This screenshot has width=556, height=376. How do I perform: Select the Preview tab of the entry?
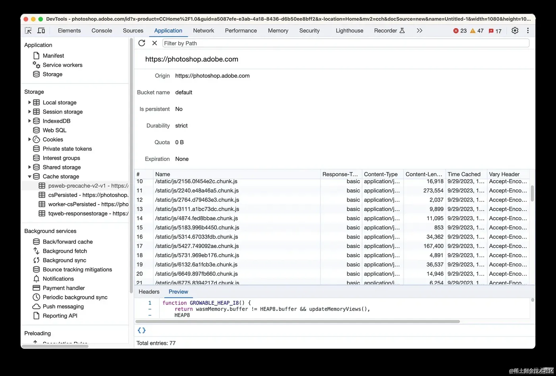pyautogui.click(x=178, y=292)
